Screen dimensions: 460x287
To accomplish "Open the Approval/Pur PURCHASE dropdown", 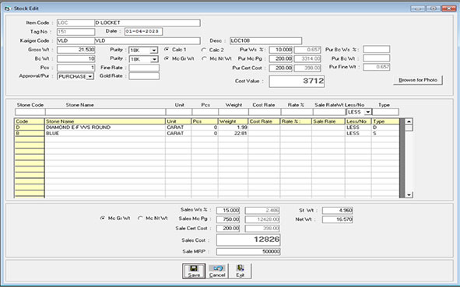I will (x=90, y=76).
